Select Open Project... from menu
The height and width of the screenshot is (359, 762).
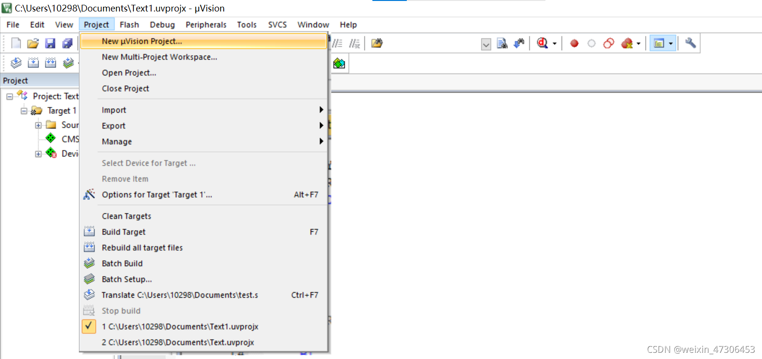(204, 73)
